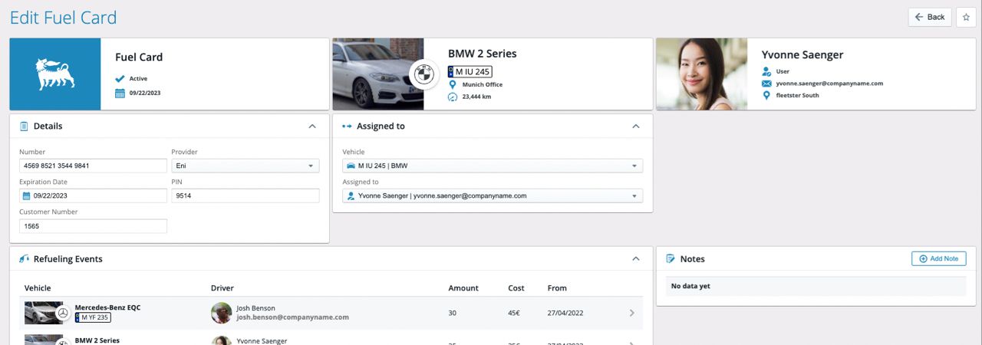Sort the table by the Driver column header

(222, 288)
